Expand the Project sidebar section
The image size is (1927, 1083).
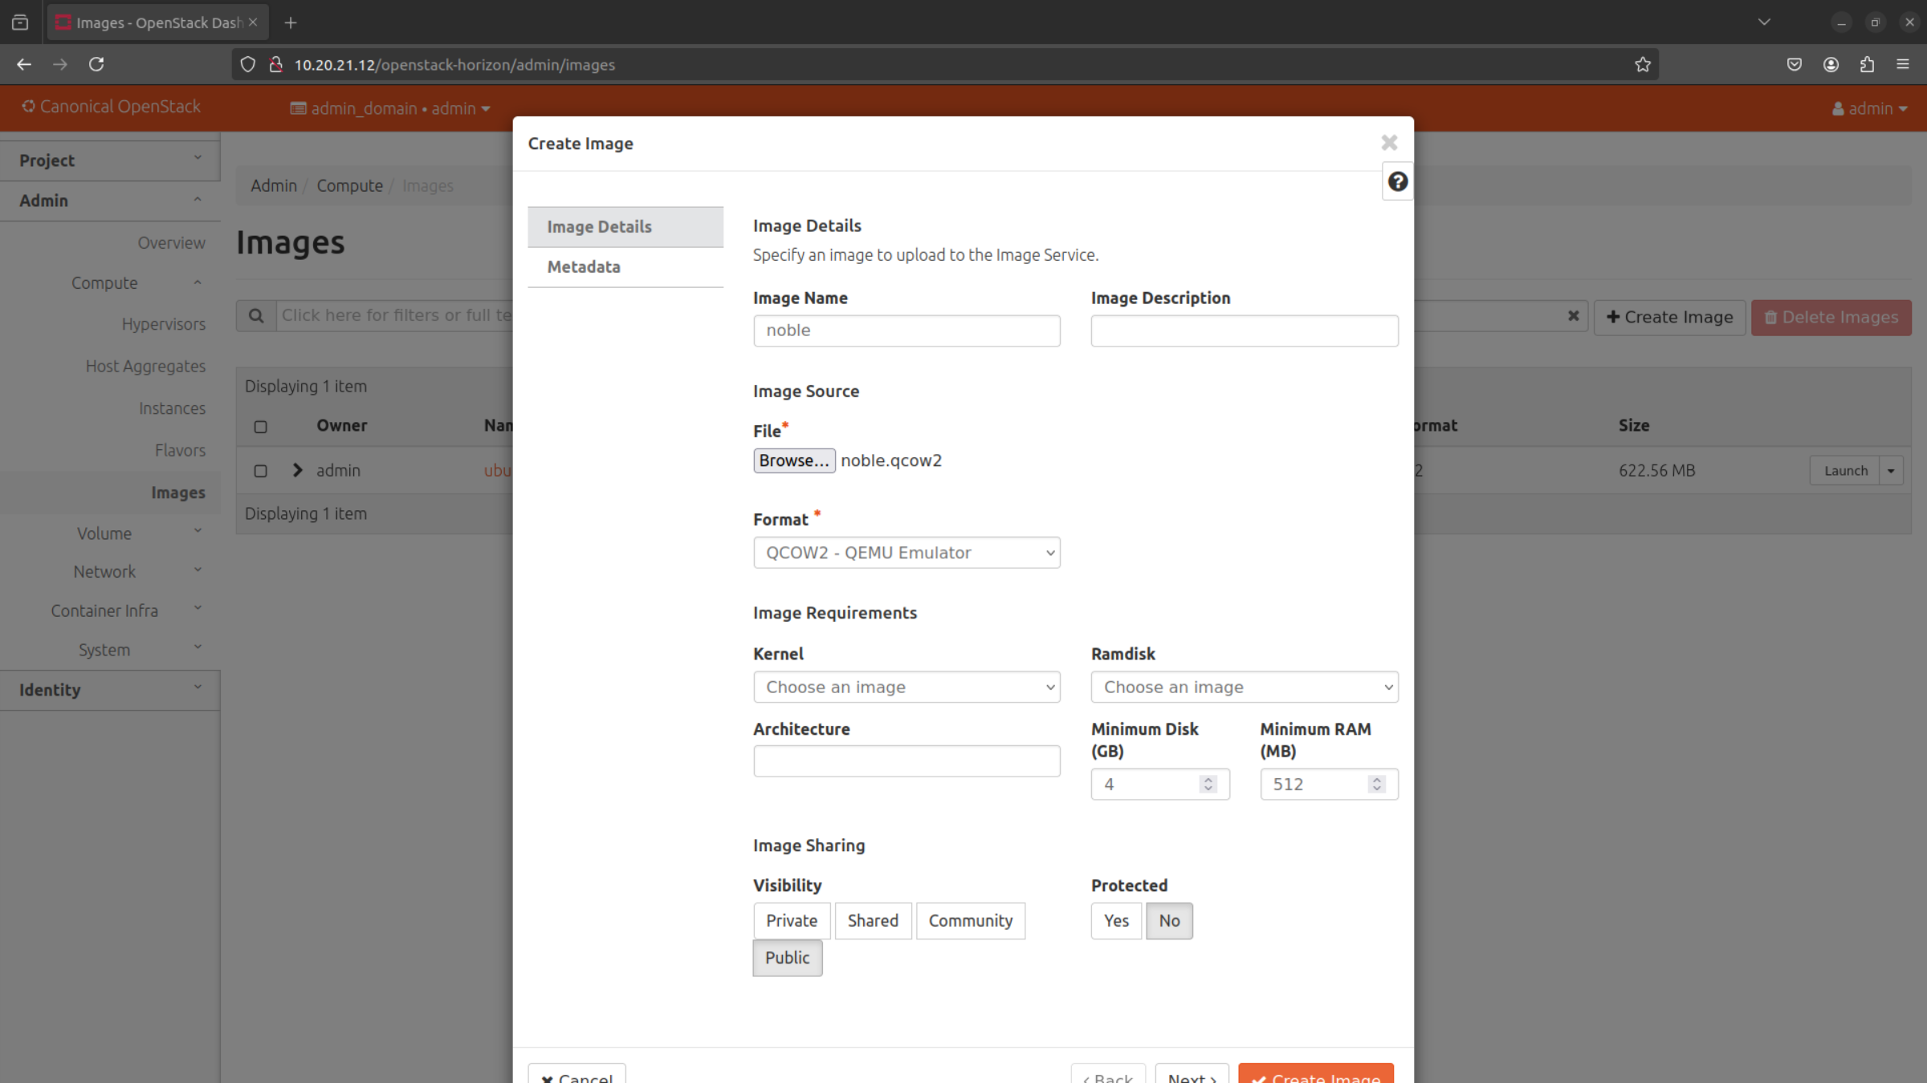pos(110,160)
